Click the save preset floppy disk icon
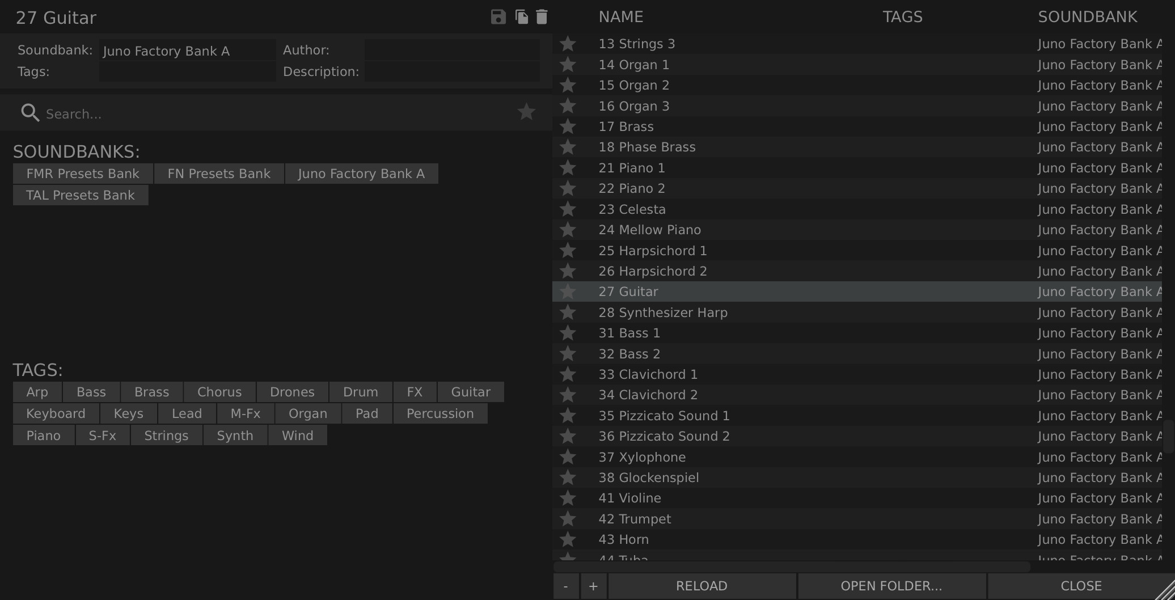The image size is (1175, 600). click(x=498, y=17)
